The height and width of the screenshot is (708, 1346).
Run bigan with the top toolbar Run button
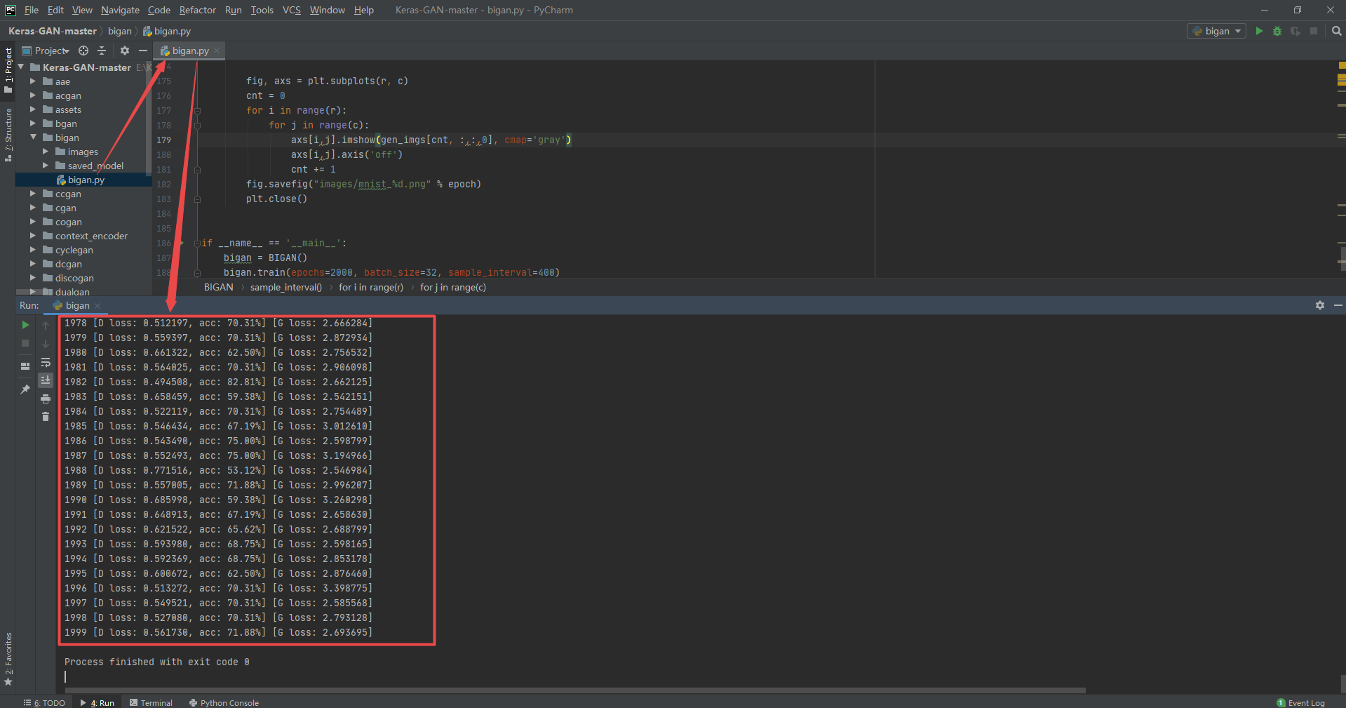coord(1259,31)
